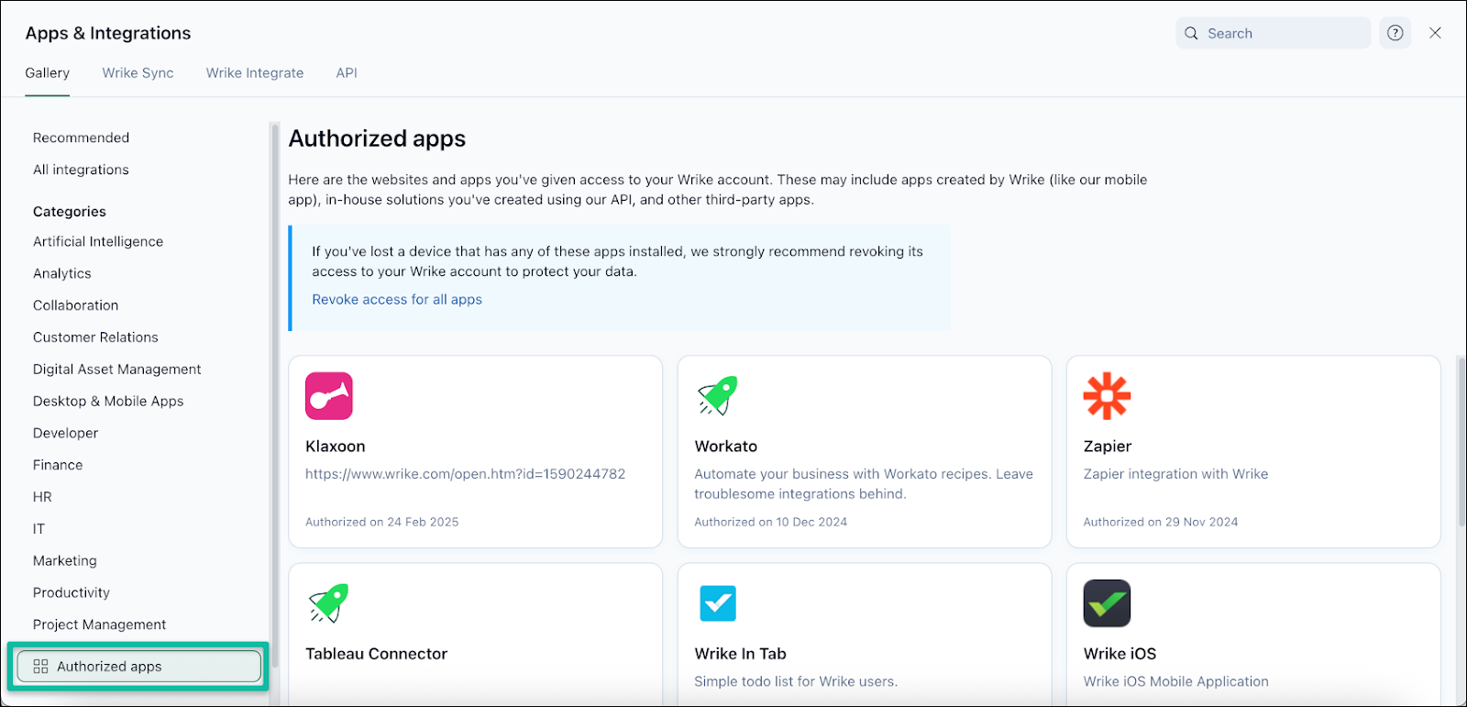Click the Zapier orange asterisk icon

coord(1107,396)
